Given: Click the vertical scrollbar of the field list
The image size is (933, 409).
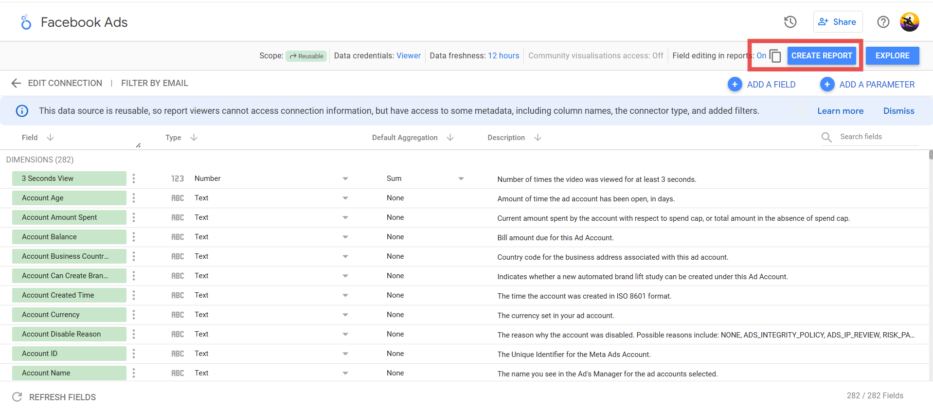Looking at the screenshot, I should 931,154.
